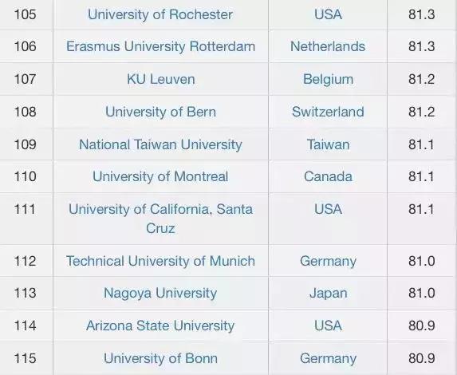Open University of California, Santa Cruz
This screenshot has height=375, width=457.
pos(160,219)
